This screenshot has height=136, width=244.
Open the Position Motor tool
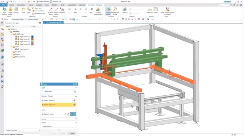(51, 11)
